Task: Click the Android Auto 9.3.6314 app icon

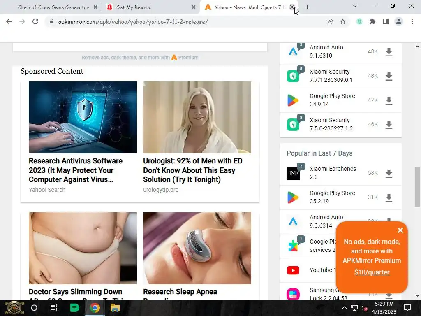Action: [x=293, y=221]
